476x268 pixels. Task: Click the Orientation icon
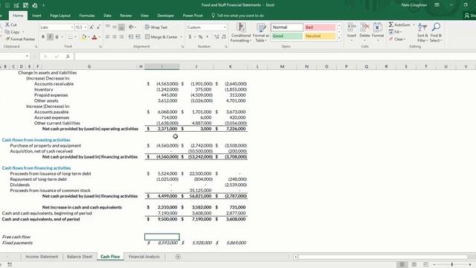point(131,28)
